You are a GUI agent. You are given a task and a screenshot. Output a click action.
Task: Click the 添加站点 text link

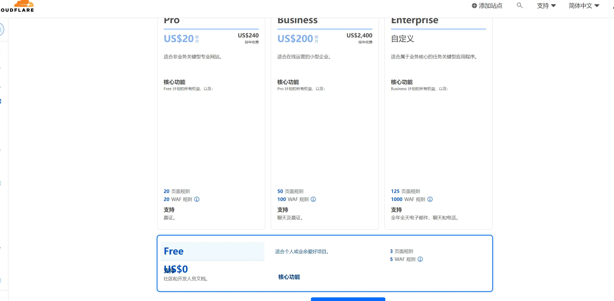click(x=490, y=6)
